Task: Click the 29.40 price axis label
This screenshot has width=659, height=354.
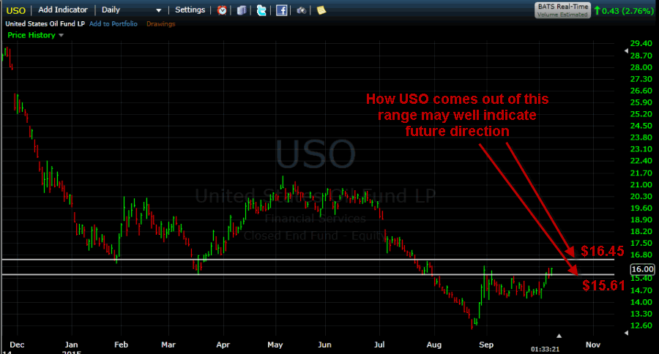Action: pyautogui.click(x=641, y=44)
